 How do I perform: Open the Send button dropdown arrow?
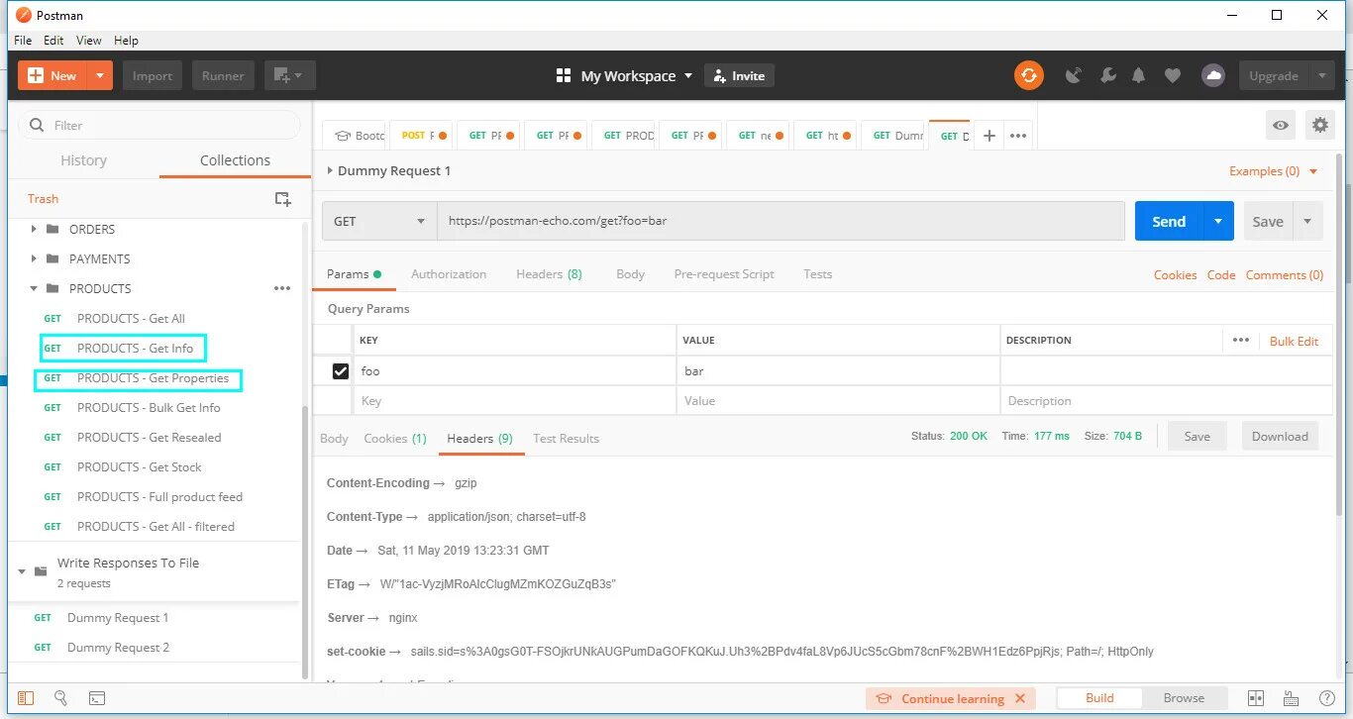(x=1217, y=221)
